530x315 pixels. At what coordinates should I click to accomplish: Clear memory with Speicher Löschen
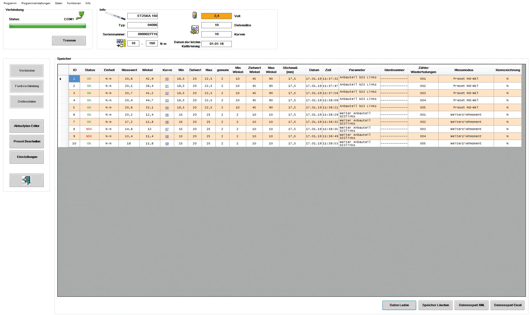pyautogui.click(x=435, y=305)
